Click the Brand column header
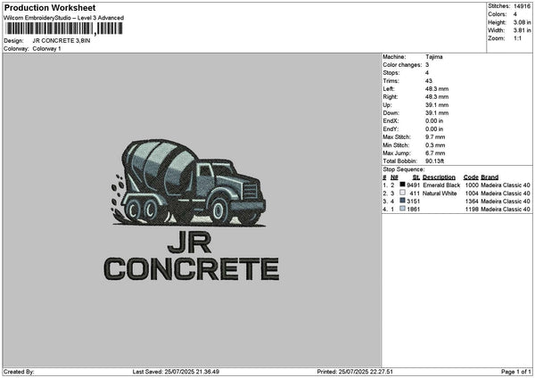The image size is (535, 378). click(x=490, y=177)
